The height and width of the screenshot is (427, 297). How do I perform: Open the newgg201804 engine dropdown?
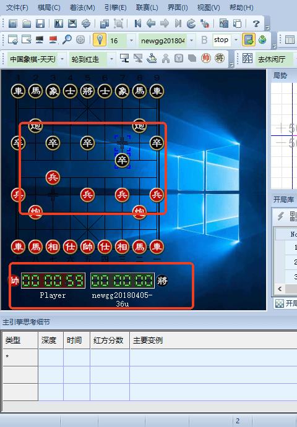pyautogui.click(x=191, y=40)
